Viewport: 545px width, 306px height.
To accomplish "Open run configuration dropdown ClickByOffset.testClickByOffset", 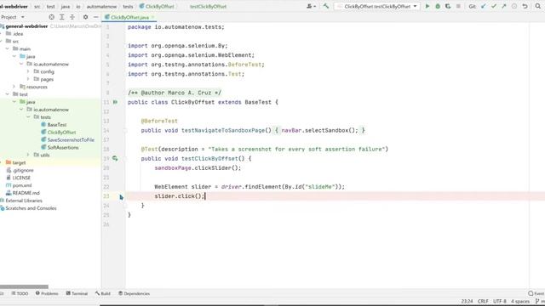I will (x=377, y=6).
